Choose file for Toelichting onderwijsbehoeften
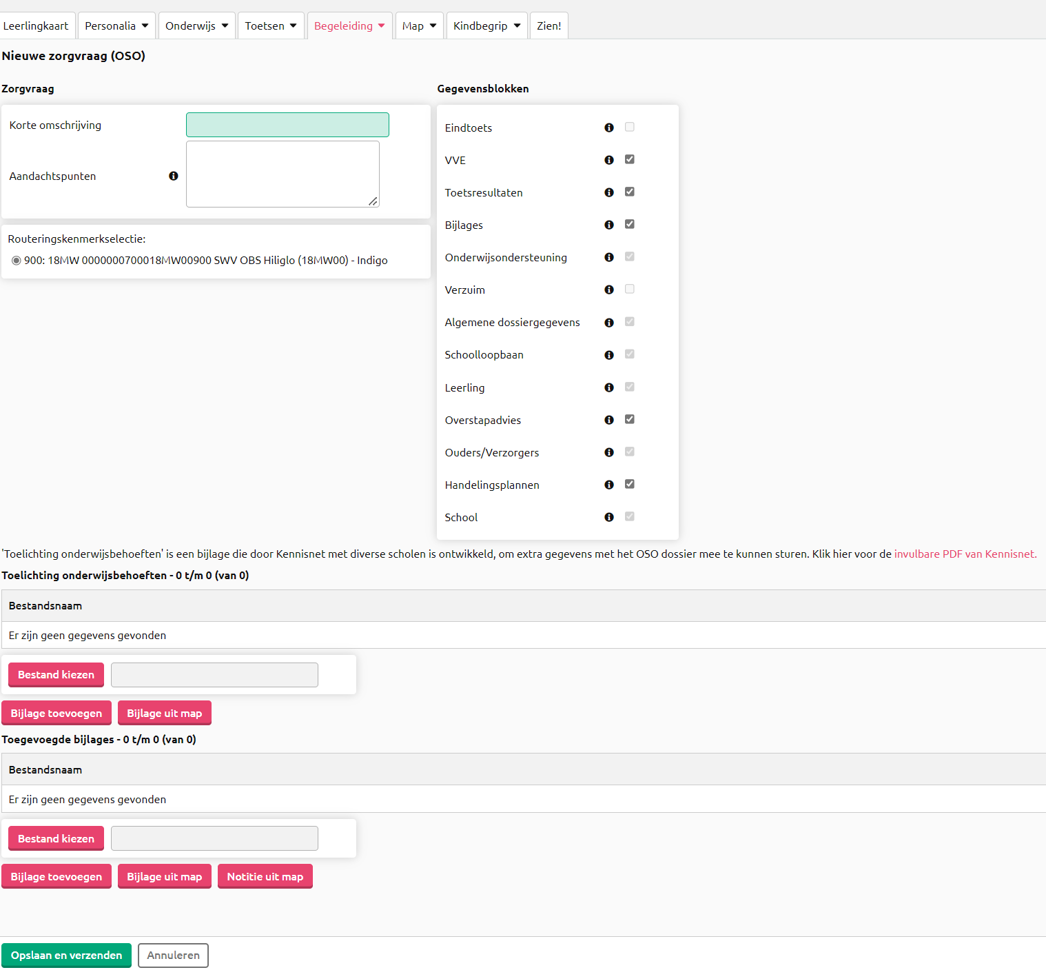The height and width of the screenshot is (970, 1046). (x=56, y=675)
